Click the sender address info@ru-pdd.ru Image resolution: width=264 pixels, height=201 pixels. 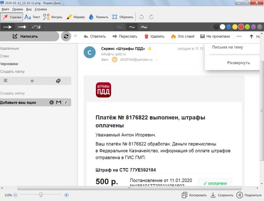tap(113, 54)
